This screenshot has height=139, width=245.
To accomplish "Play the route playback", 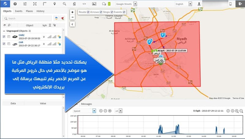I will point(101,111).
